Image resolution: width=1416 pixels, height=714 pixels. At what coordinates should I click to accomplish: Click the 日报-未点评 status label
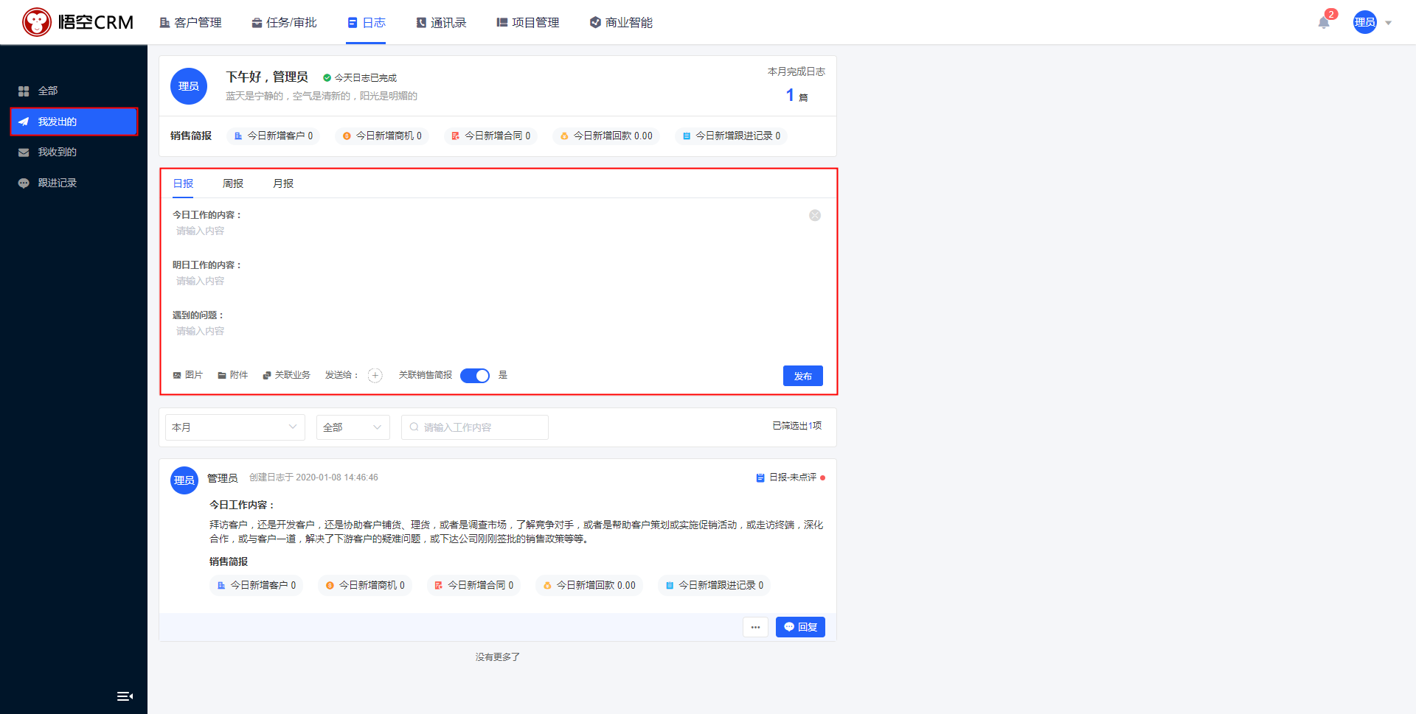click(x=791, y=477)
